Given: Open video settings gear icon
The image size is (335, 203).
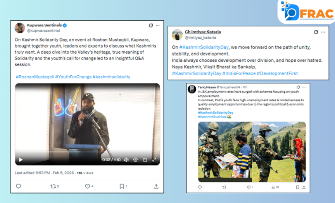Looking at the screenshot, I should click(x=135, y=160).
